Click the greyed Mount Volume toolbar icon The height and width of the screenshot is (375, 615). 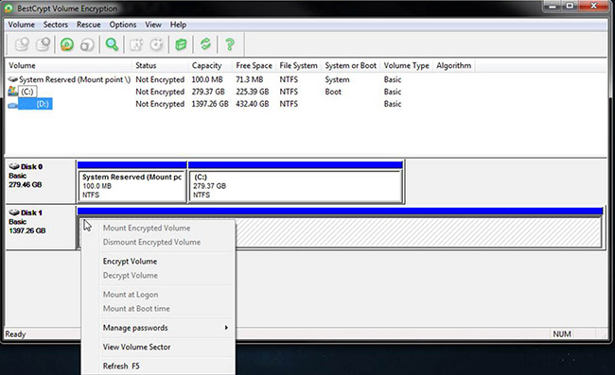coord(23,44)
